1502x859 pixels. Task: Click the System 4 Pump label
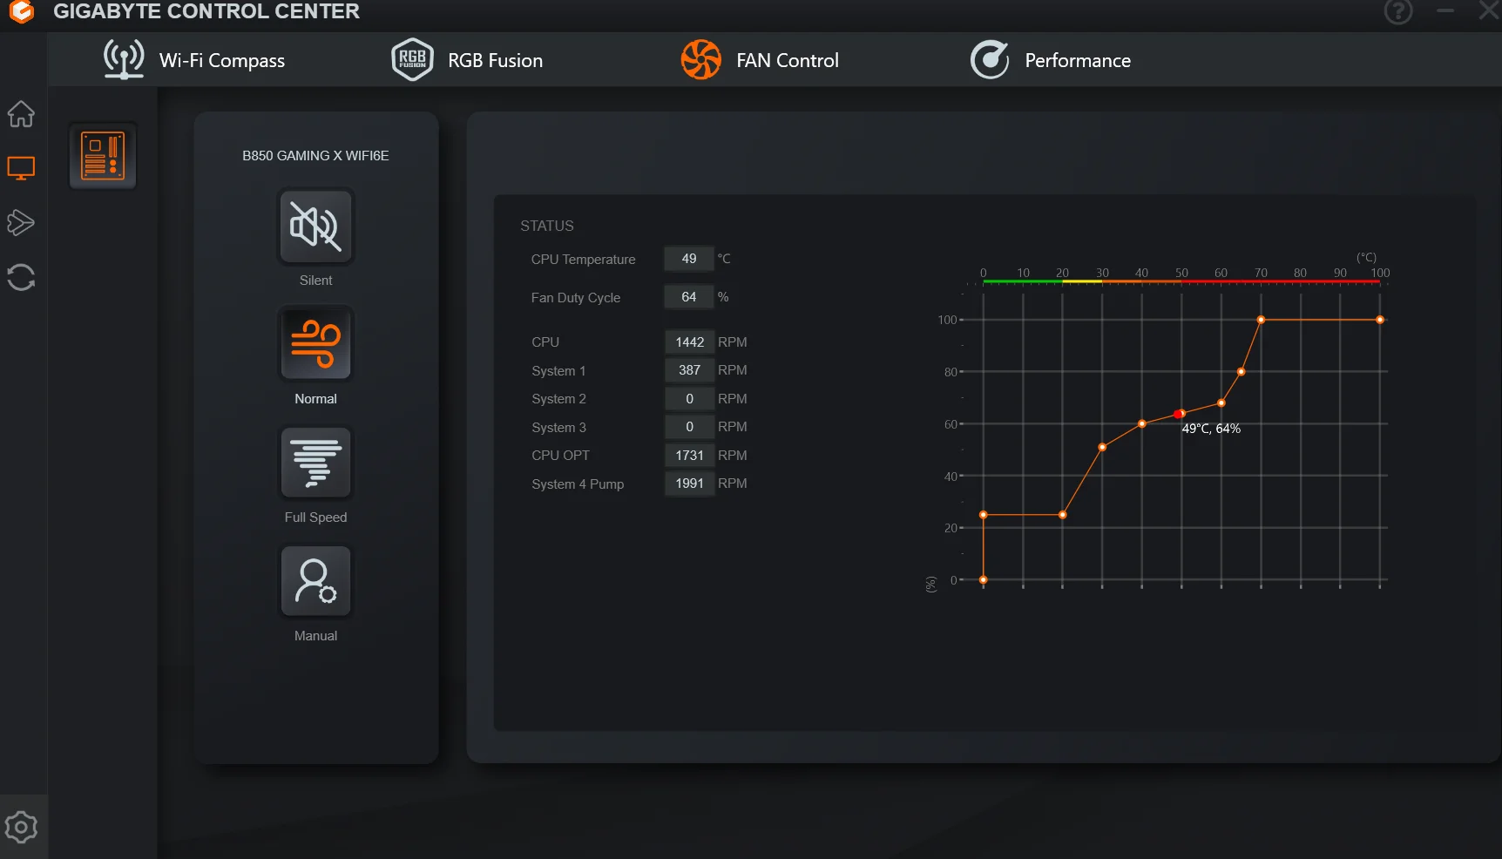tap(578, 484)
